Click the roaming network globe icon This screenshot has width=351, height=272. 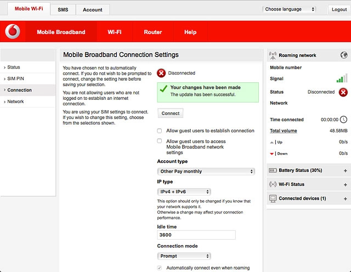pyautogui.click(x=344, y=55)
